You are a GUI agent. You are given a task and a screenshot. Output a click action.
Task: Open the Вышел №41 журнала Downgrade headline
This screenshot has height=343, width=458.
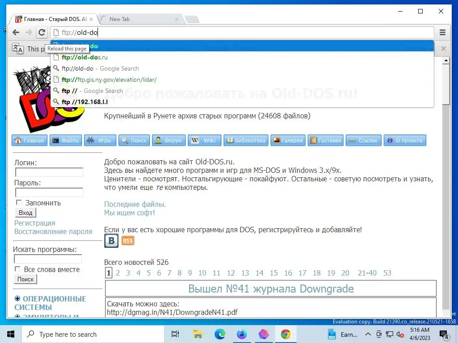click(271, 289)
